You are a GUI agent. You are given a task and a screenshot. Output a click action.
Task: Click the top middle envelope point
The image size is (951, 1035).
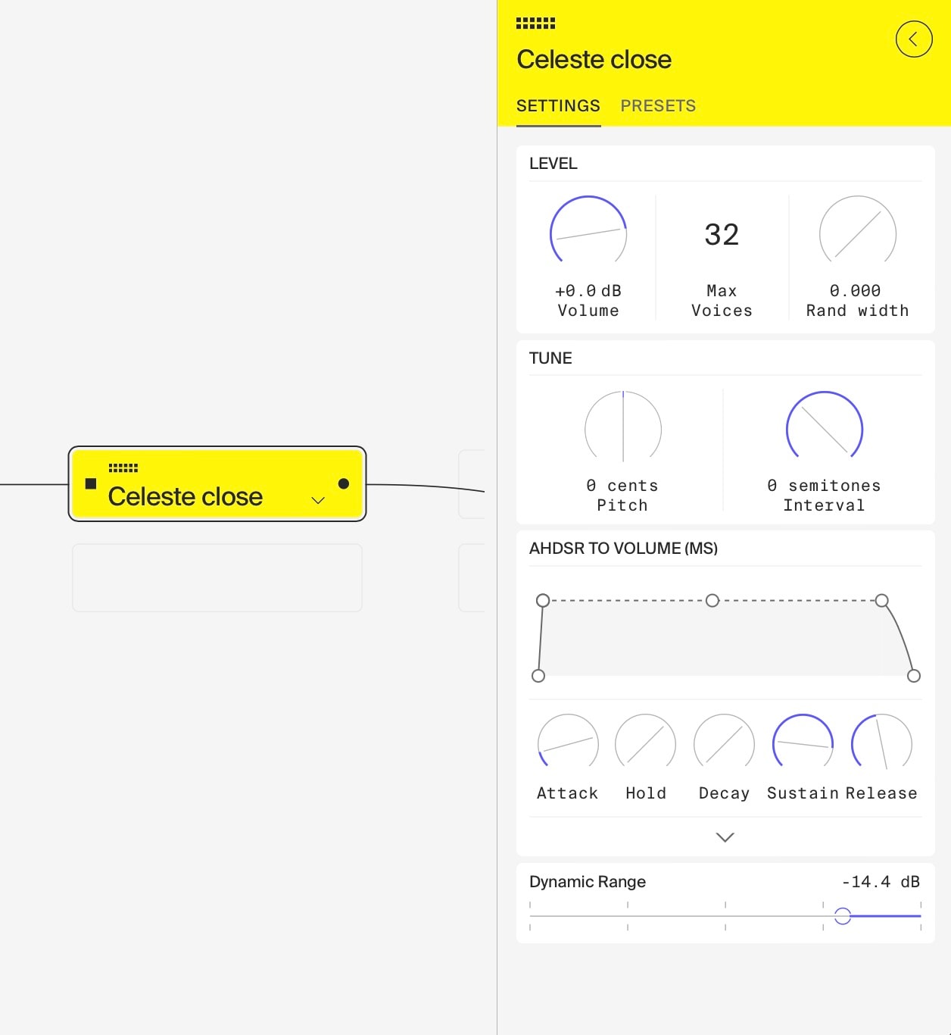coord(712,601)
